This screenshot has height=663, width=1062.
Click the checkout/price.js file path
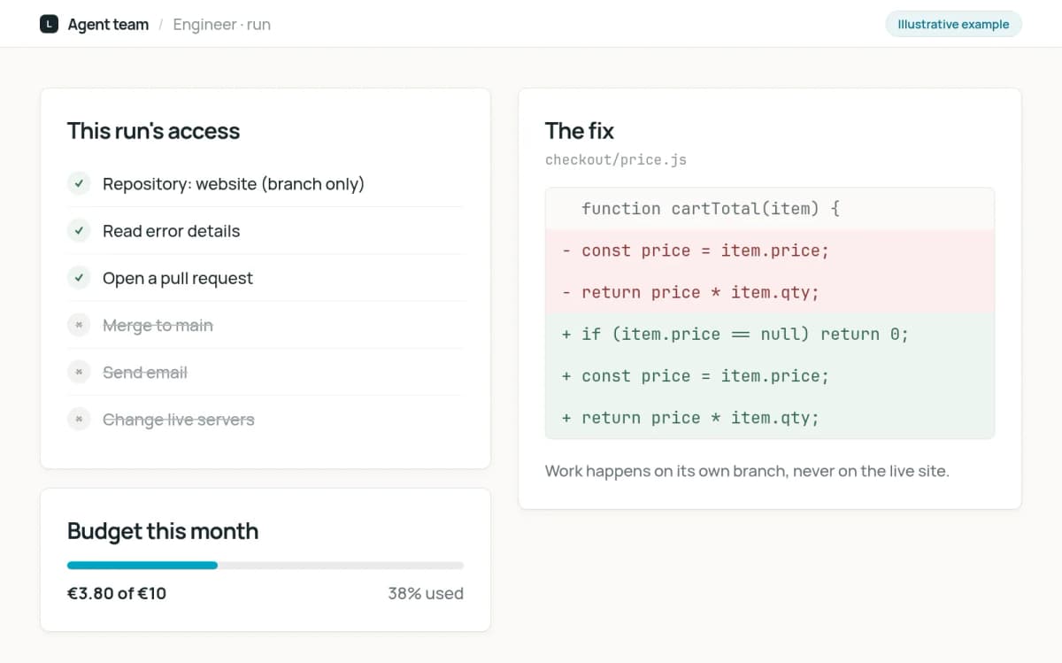(616, 160)
